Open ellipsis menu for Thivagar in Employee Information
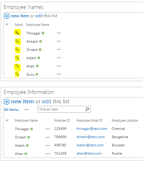The width and height of the screenshot is (143, 170). click(x=48, y=129)
